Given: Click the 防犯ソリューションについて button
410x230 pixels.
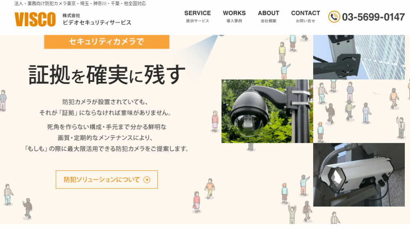Looking at the screenshot, I should click(106, 180).
